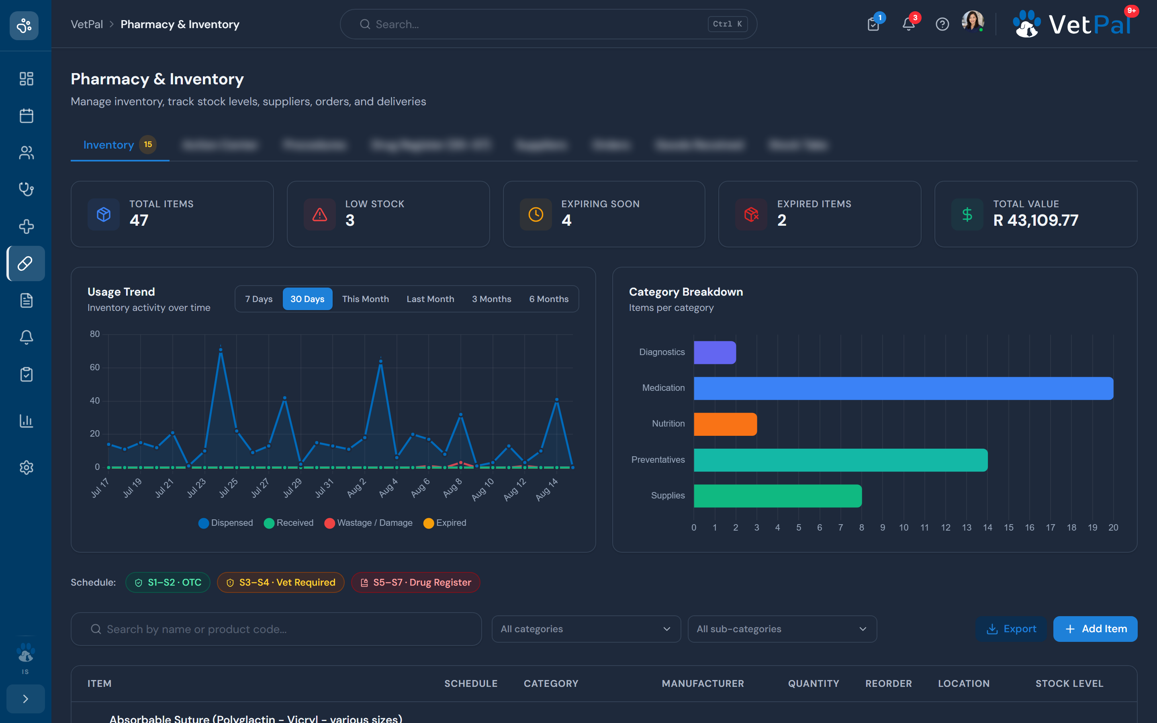The image size is (1157, 723).
Task: Click the VetPal brand logo at top right
Action: [x=1072, y=24]
